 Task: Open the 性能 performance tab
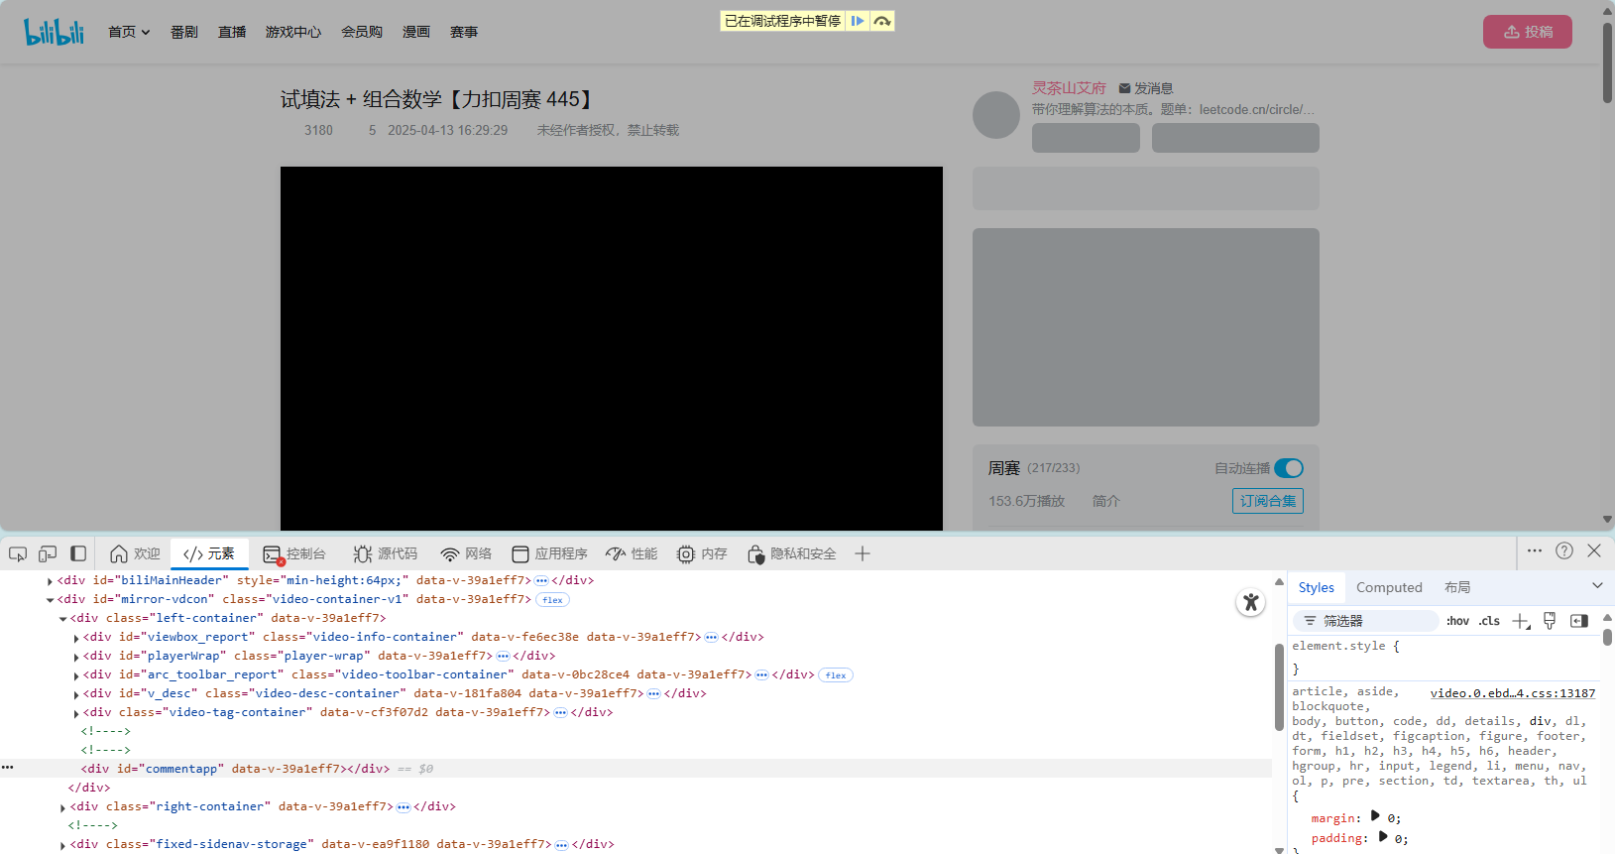pos(632,553)
